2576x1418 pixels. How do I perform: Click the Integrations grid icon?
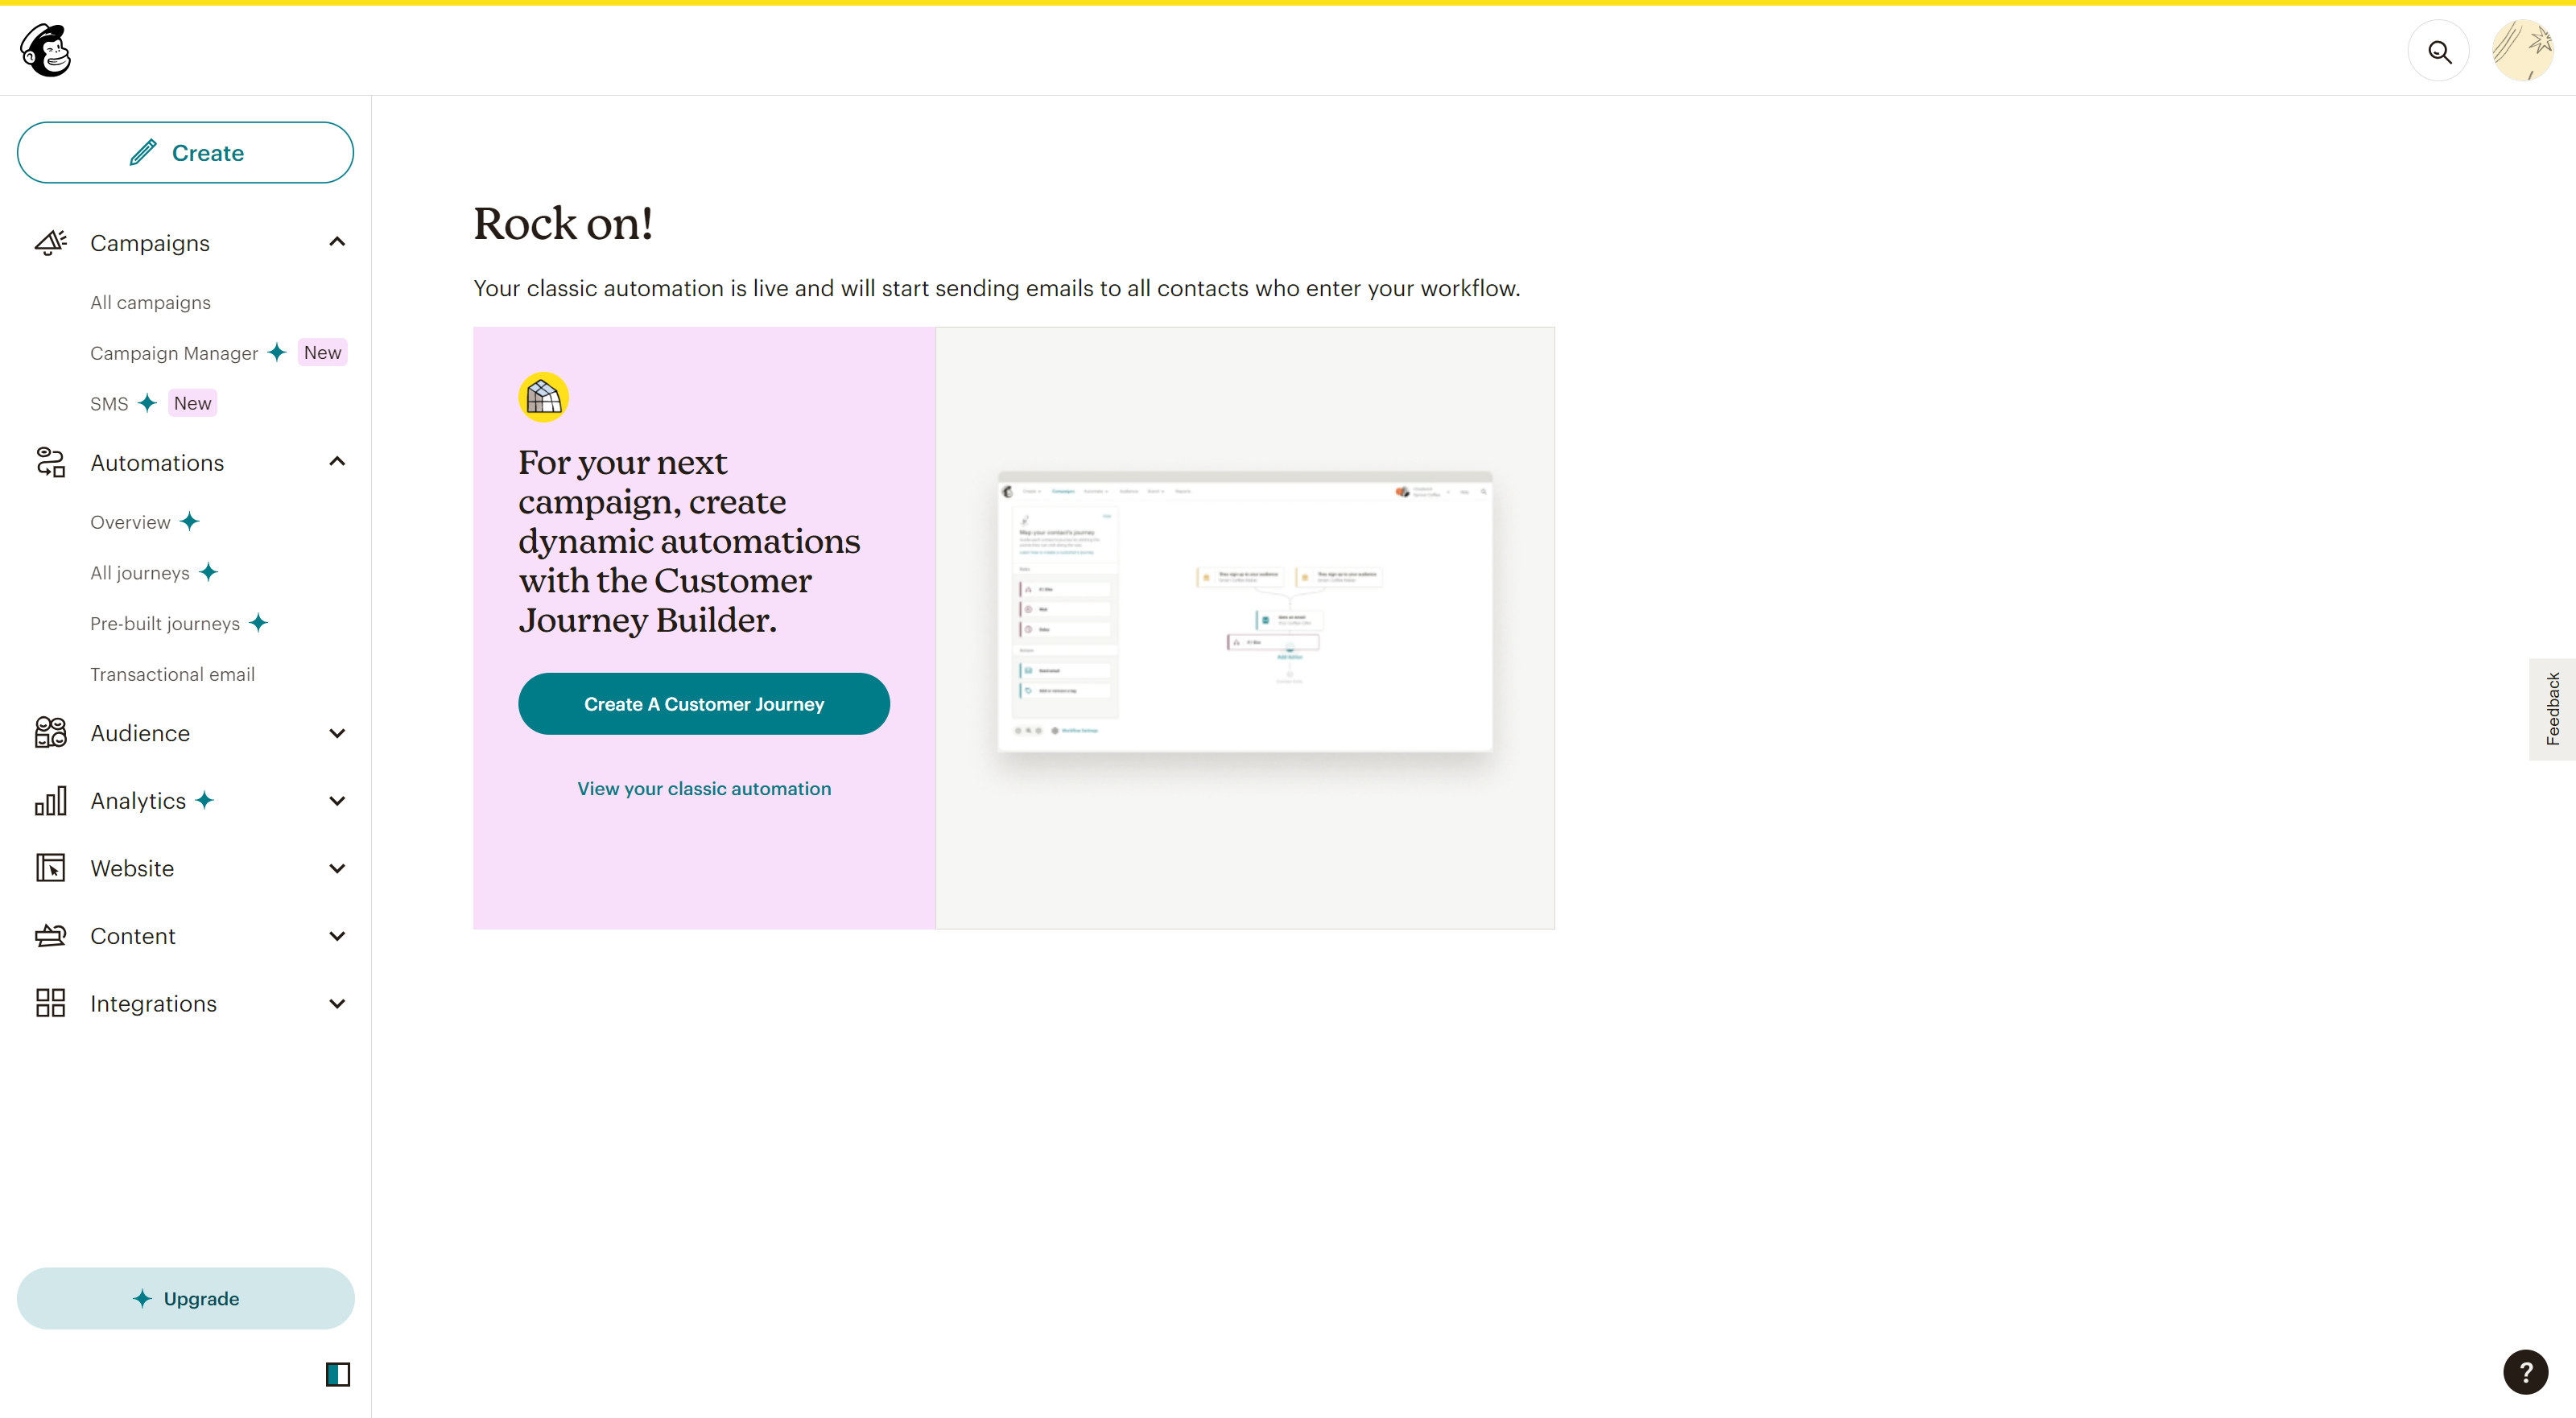[50, 1003]
